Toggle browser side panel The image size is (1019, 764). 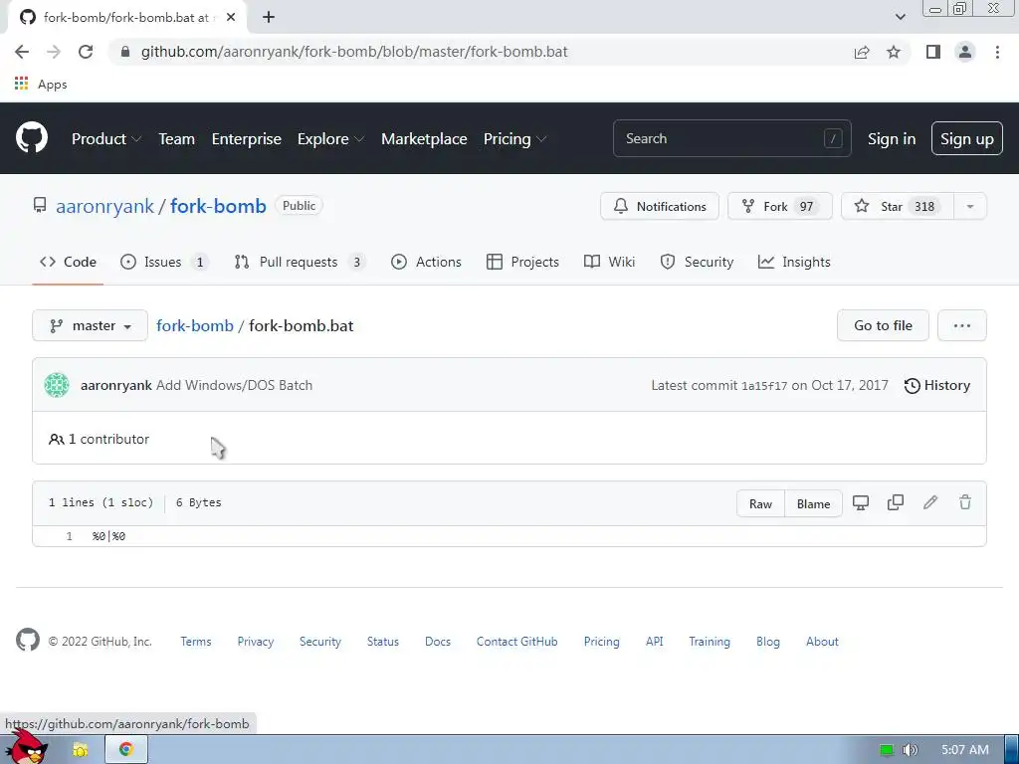[933, 52]
